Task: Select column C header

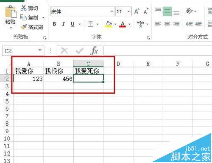Action: (x=89, y=64)
